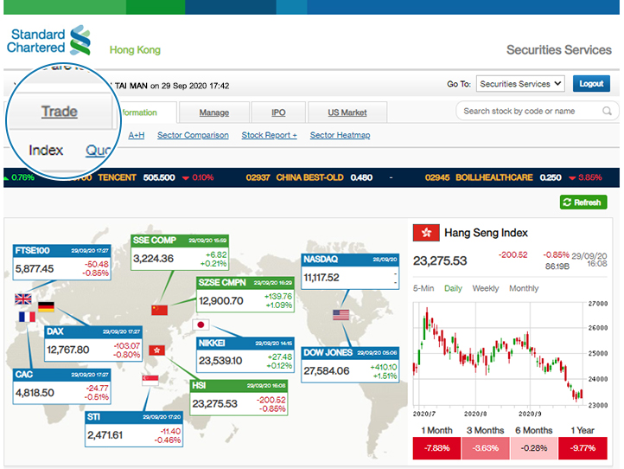
Task: Click BOILLHEALTHCARE in the ticker
Action: [493, 177]
